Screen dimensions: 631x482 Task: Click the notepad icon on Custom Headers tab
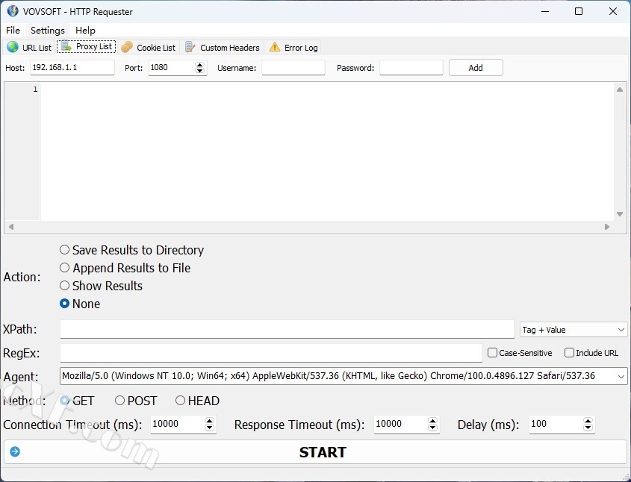190,48
